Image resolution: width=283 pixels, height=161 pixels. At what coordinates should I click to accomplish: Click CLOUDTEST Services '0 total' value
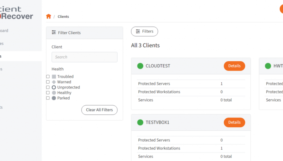(x=226, y=100)
